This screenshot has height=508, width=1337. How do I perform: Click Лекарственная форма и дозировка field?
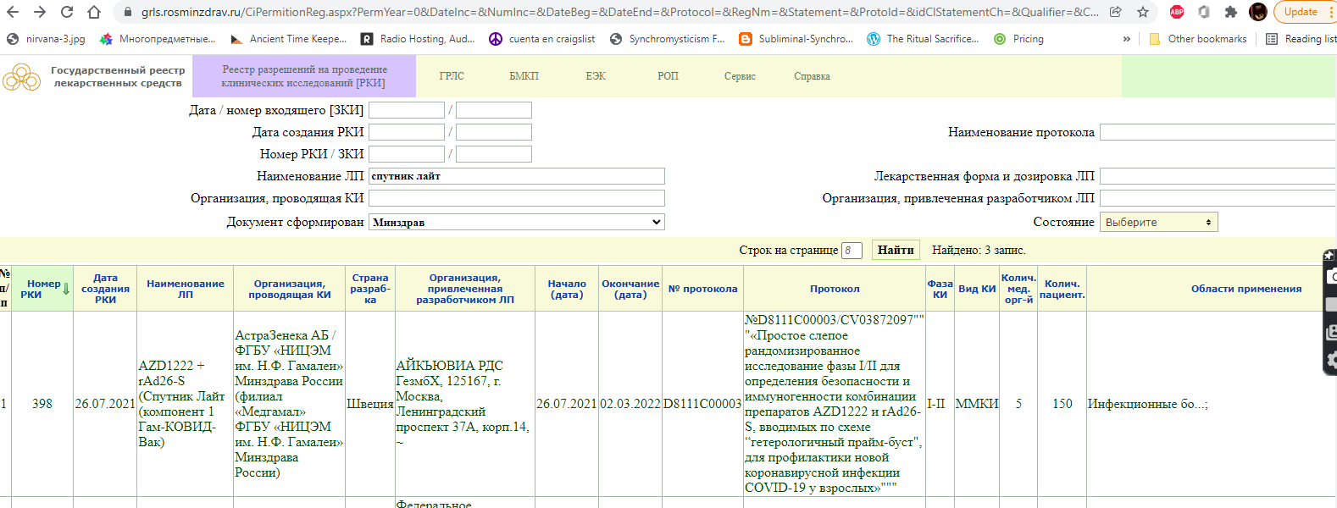(1218, 176)
